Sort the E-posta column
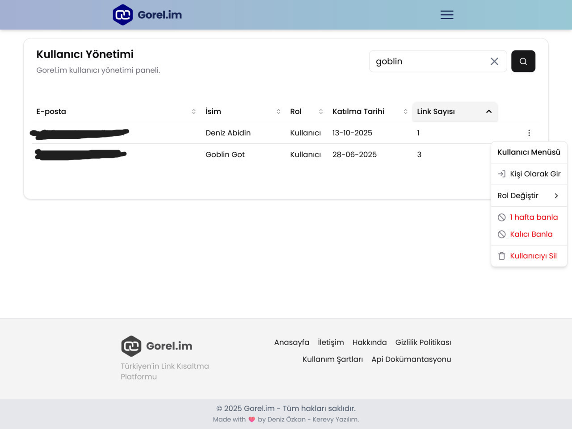Viewport: 572px width, 429px height. click(193, 111)
